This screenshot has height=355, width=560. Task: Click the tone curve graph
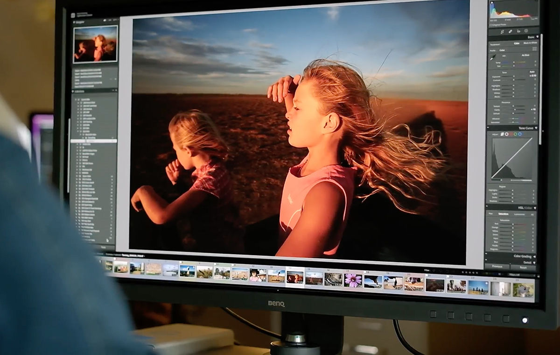point(513,158)
